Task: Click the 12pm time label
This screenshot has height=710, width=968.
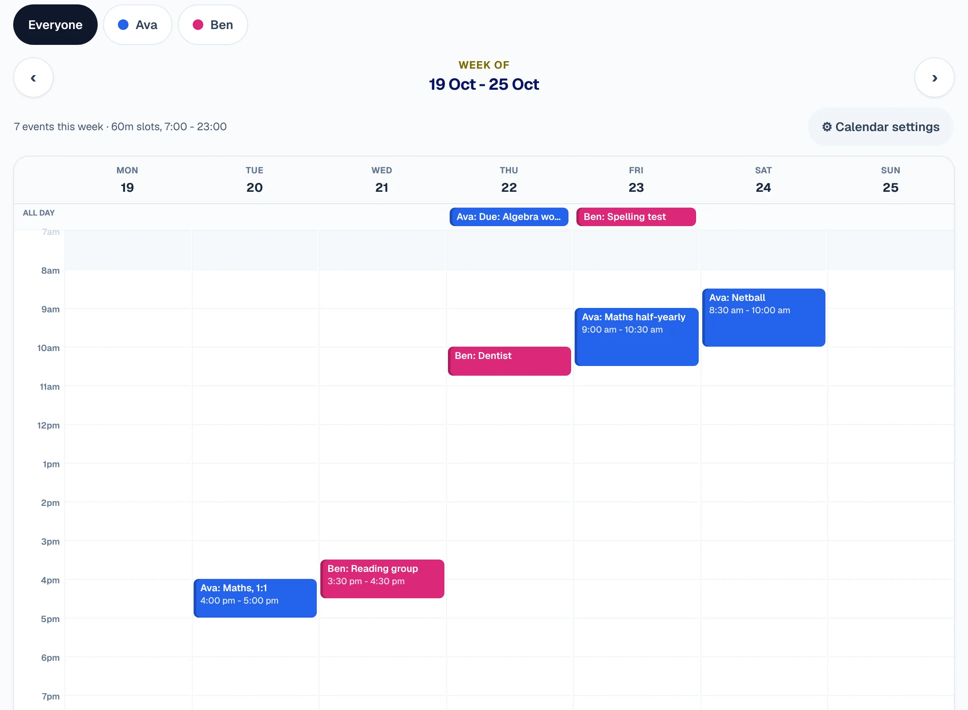Action: [48, 425]
